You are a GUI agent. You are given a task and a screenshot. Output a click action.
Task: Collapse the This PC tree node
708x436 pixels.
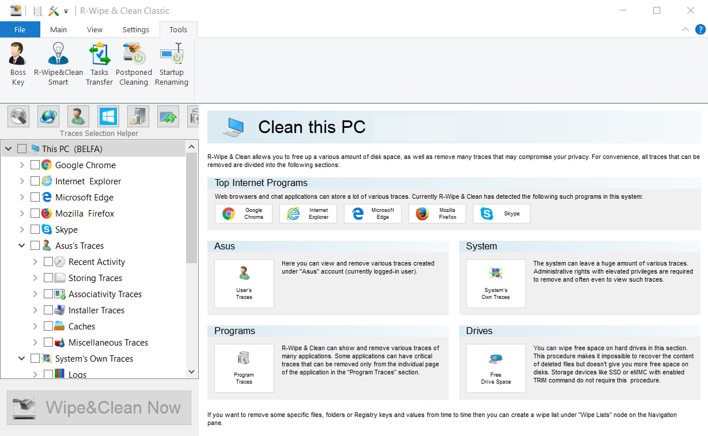pyautogui.click(x=8, y=149)
